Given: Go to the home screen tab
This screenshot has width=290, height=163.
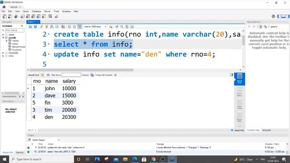Looking at the screenshot, I should 4,7.
